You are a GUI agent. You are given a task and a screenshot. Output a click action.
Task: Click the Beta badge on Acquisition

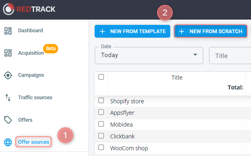coord(51,49)
